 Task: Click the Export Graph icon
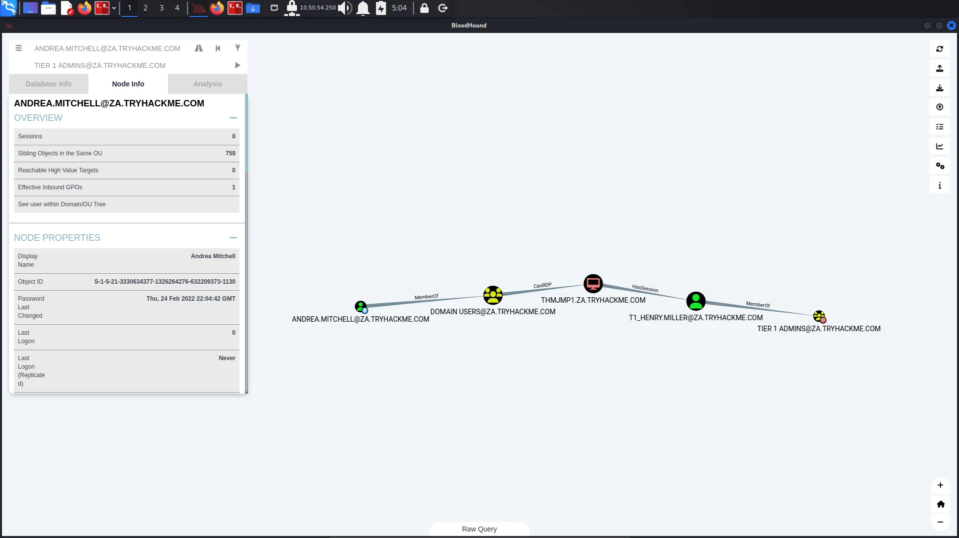click(x=939, y=68)
